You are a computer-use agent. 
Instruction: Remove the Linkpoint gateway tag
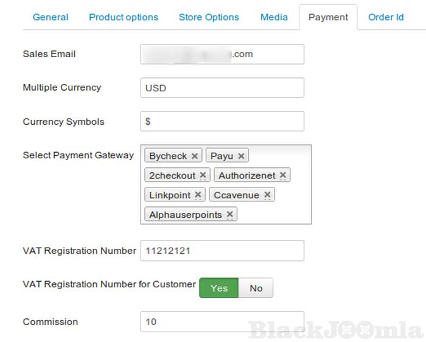point(198,195)
